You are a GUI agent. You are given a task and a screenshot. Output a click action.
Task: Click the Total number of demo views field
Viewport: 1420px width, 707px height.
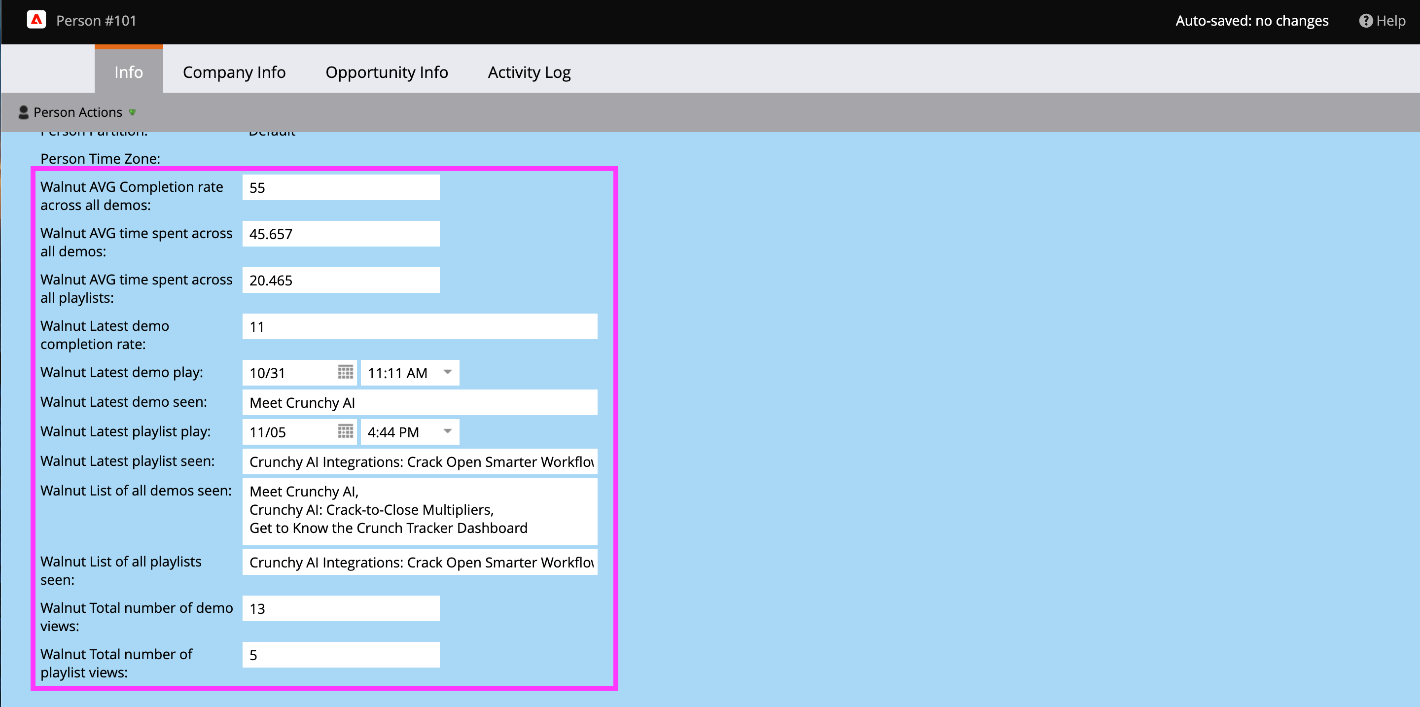[341, 609]
